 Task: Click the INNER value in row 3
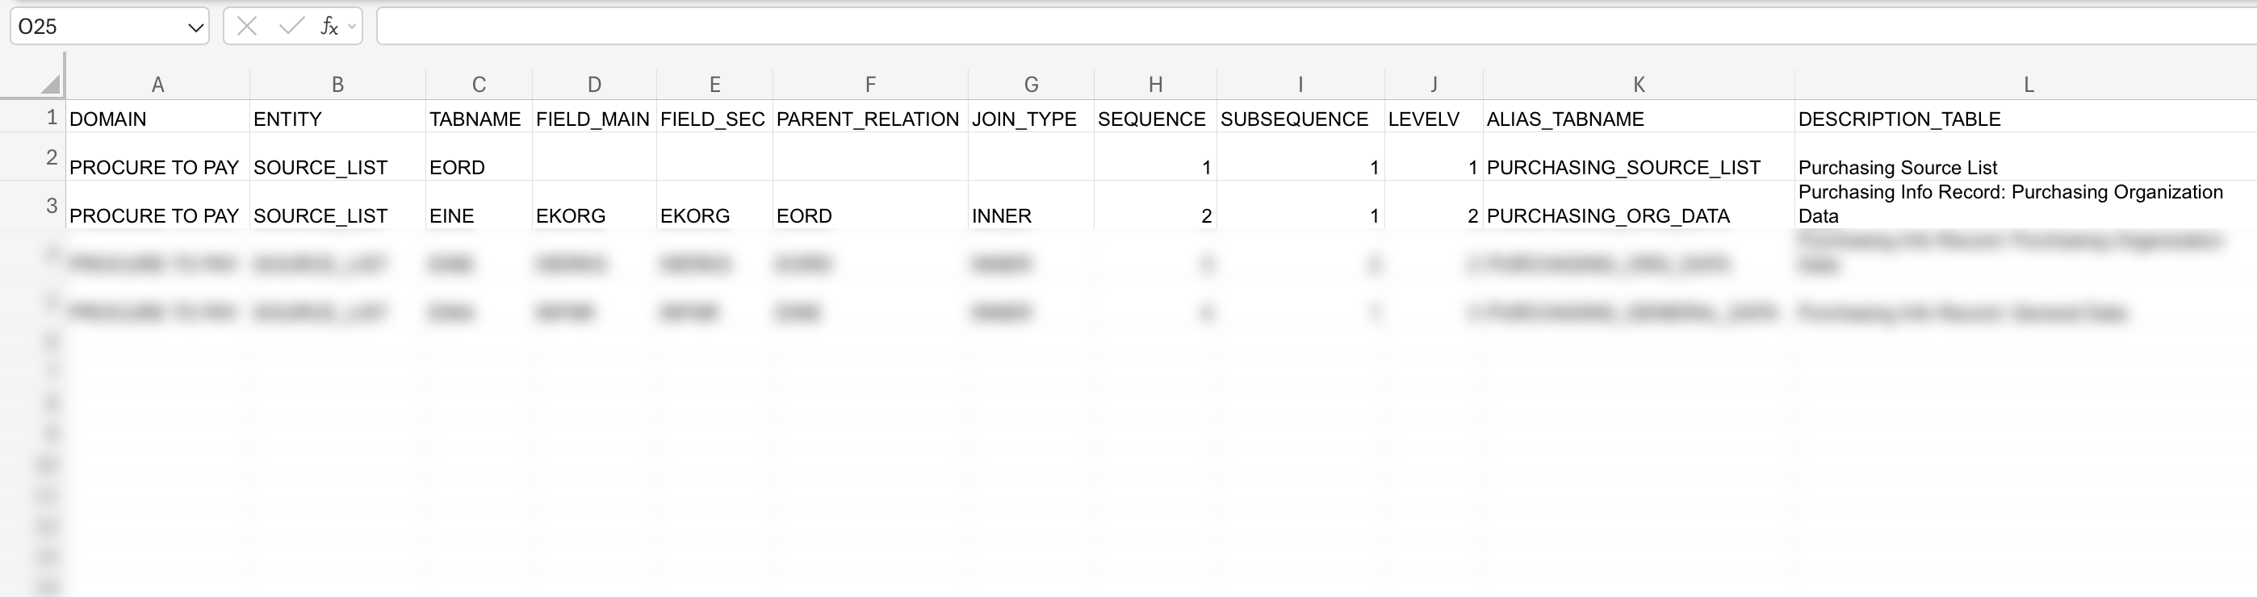[1001, 215]
